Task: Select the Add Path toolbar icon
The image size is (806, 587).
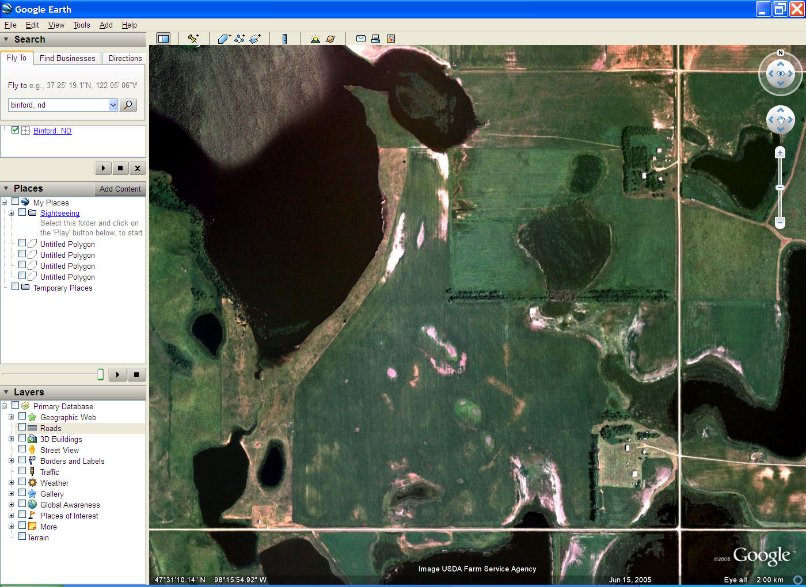Action: coord(239,39)
